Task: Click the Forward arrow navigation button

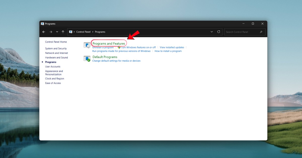Action: 51,32
